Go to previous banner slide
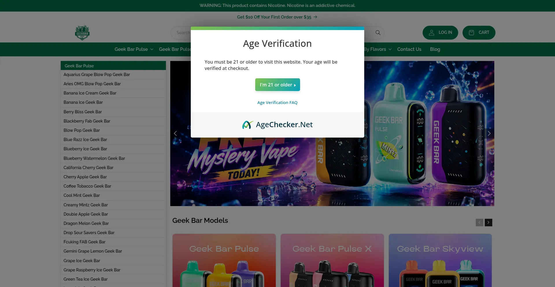This screenshot has width=555, height=287. tap(175, 133)
